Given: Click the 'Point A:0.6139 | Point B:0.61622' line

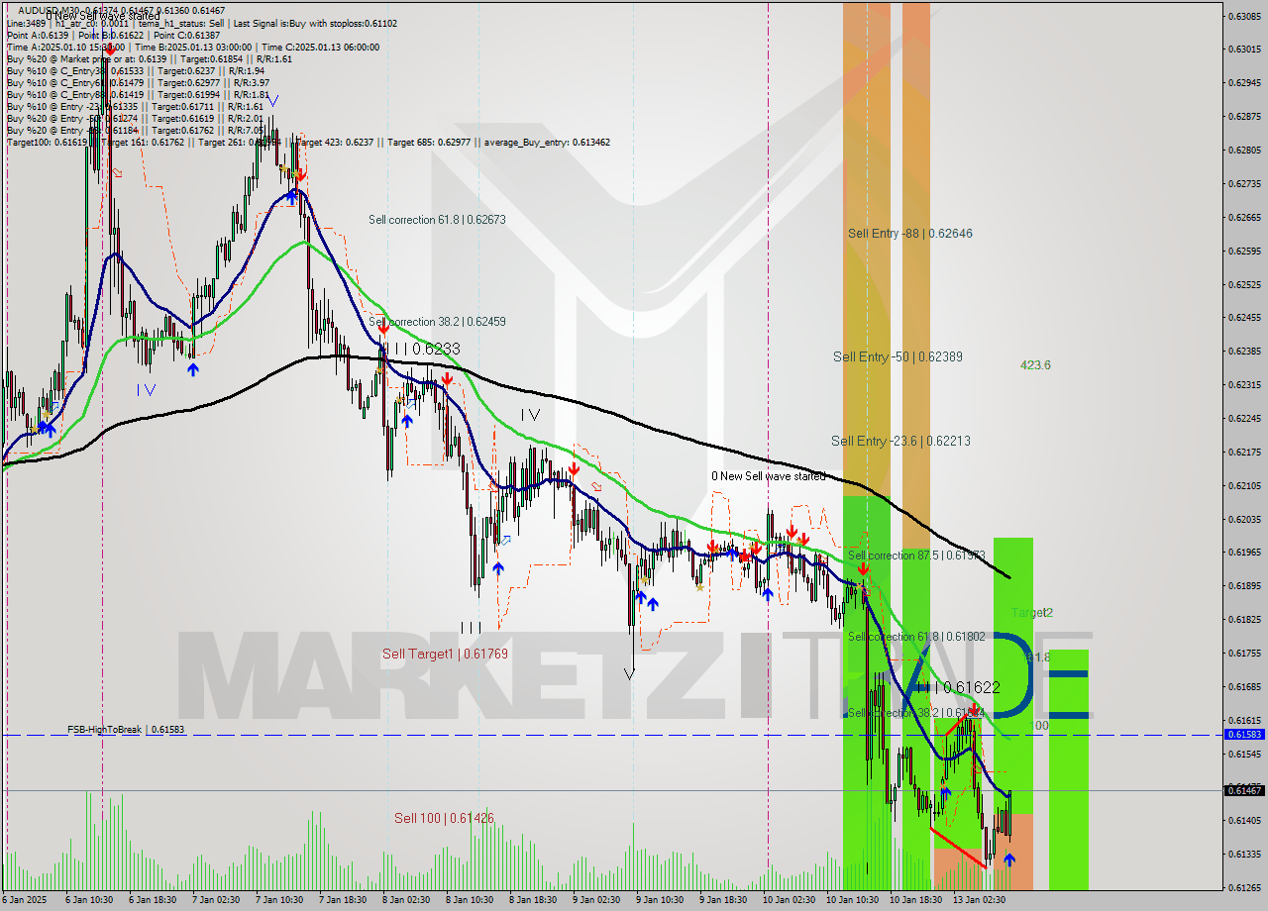Looking at the screenshot, I should point(113,35).
